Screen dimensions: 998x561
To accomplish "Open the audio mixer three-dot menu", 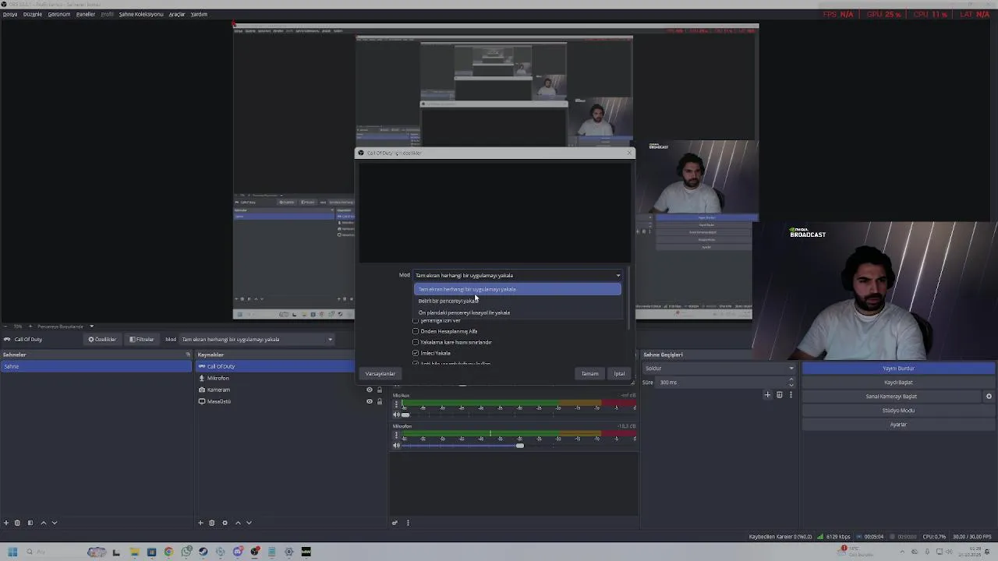I will pyautogui.click(x=407, y=523).
